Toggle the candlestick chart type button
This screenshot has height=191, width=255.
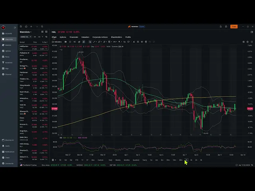[65, 42]
